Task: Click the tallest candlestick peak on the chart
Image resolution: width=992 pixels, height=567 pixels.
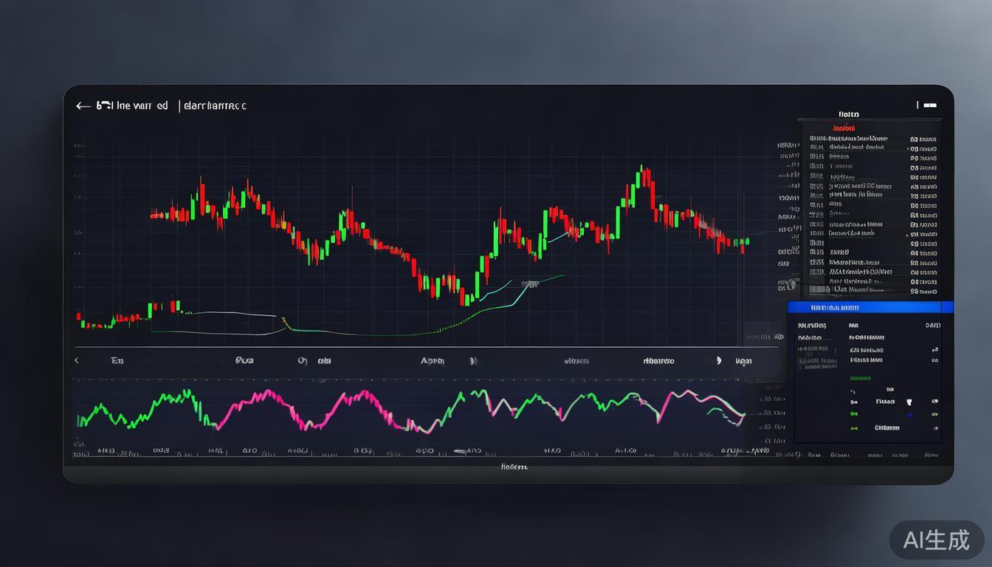Action: pos(642,170)
